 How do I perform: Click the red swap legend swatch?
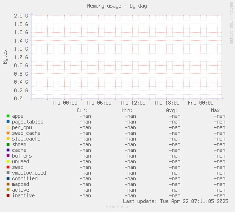8,167
